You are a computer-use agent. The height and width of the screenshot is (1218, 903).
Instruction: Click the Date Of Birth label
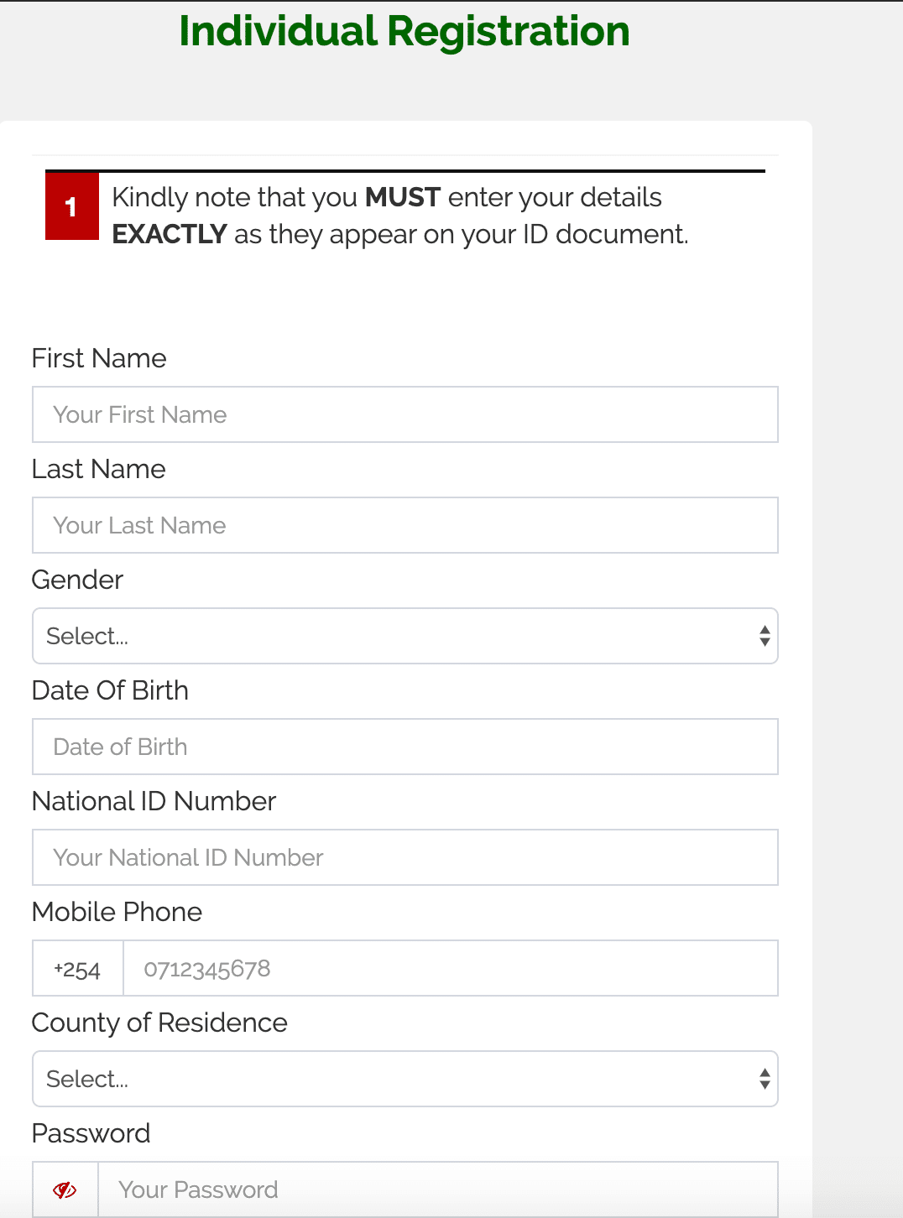(110, 690)
